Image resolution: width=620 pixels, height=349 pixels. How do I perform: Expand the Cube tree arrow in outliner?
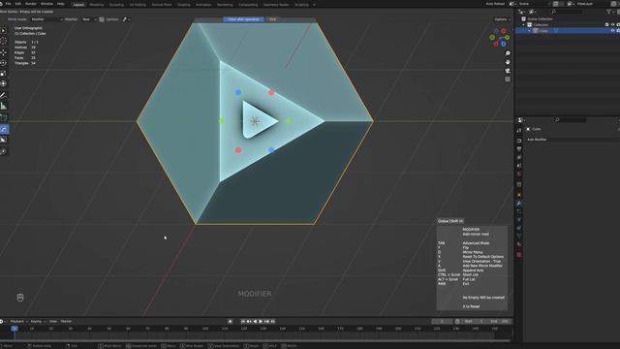(530, 30)
